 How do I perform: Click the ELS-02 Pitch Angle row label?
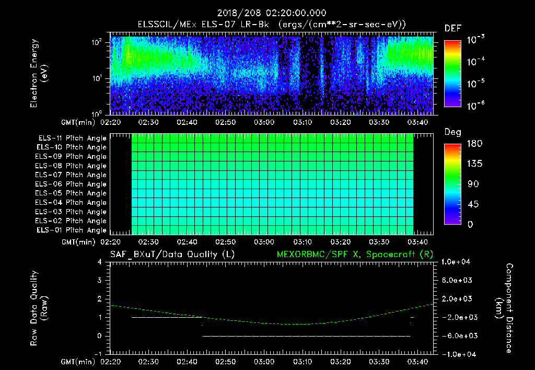(71, 221)
